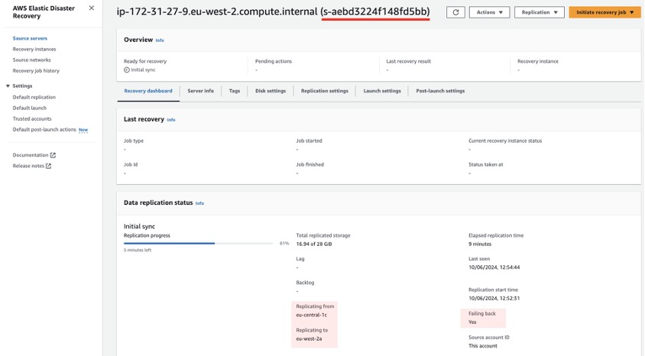
Task: Click the 'Initial sync' heading in replication status
Action: 139,226
